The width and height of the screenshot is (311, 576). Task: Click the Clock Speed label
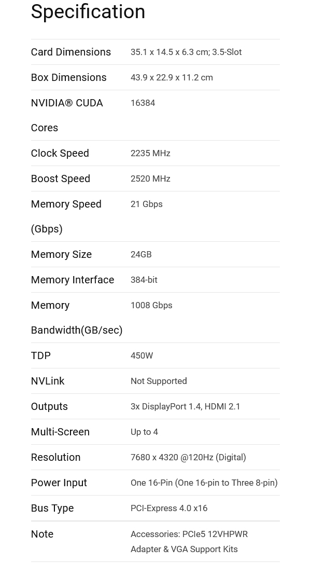60,153
